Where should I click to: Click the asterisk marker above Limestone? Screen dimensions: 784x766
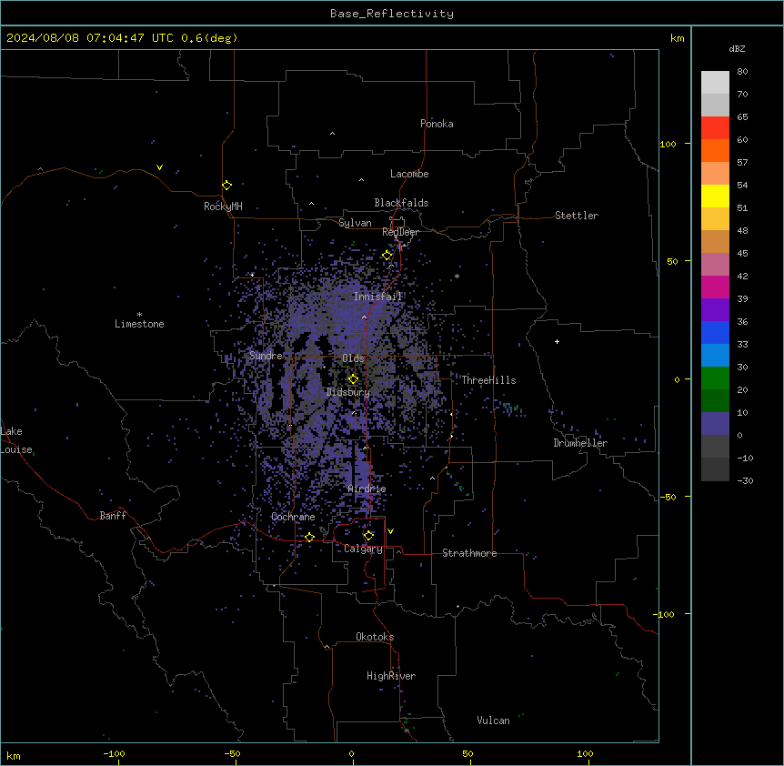point(139,315)
